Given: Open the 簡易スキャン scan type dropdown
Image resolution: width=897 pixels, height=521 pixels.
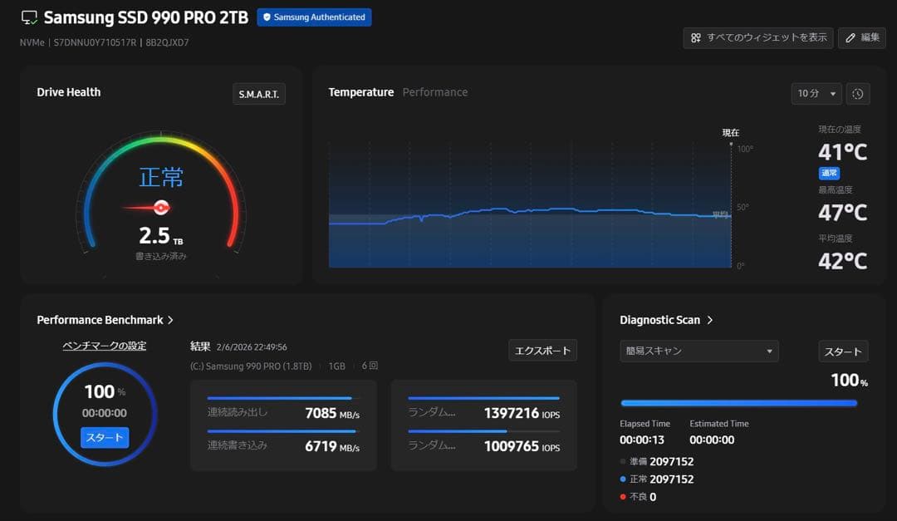Looking at the screenshot, I should [x=698, y=351].
